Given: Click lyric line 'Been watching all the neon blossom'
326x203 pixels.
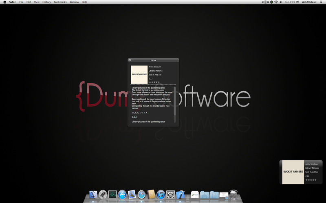Looking at the screenshot, I should point(151,99).
